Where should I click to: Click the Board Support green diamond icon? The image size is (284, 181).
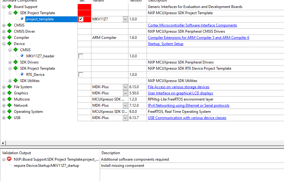pyautogui.click(x=10, y=7)
